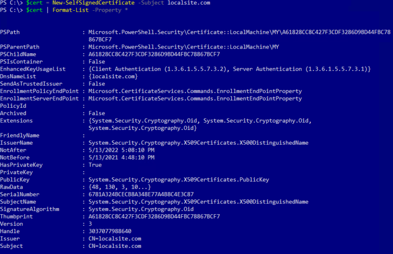This screenshot has width=393, height=254.
Task: Click the New-SelfSignedCertificate command text
Action: click(x=93, y=3)
